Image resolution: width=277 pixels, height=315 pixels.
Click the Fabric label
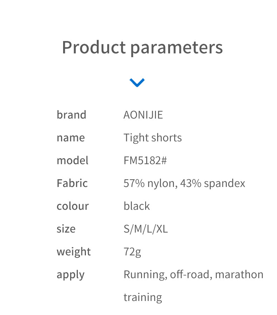click(x=72, y=183)
